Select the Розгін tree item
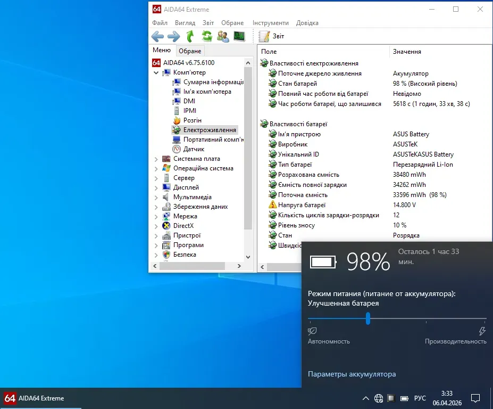 192,120
